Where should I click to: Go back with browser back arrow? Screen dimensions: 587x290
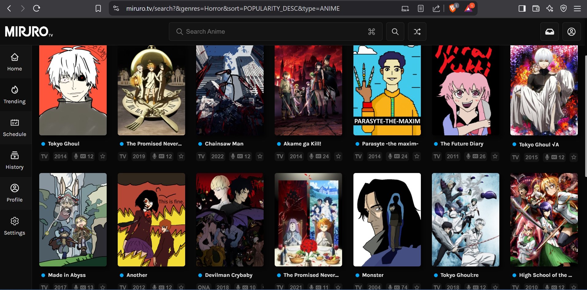pos(9,9)
